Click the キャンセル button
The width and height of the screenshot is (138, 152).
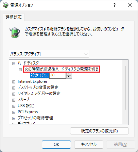89,145
